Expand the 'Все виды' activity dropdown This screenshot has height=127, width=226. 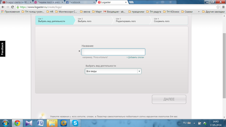[x=139, y=71]
